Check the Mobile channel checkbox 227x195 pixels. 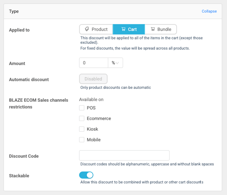[82, 140]
